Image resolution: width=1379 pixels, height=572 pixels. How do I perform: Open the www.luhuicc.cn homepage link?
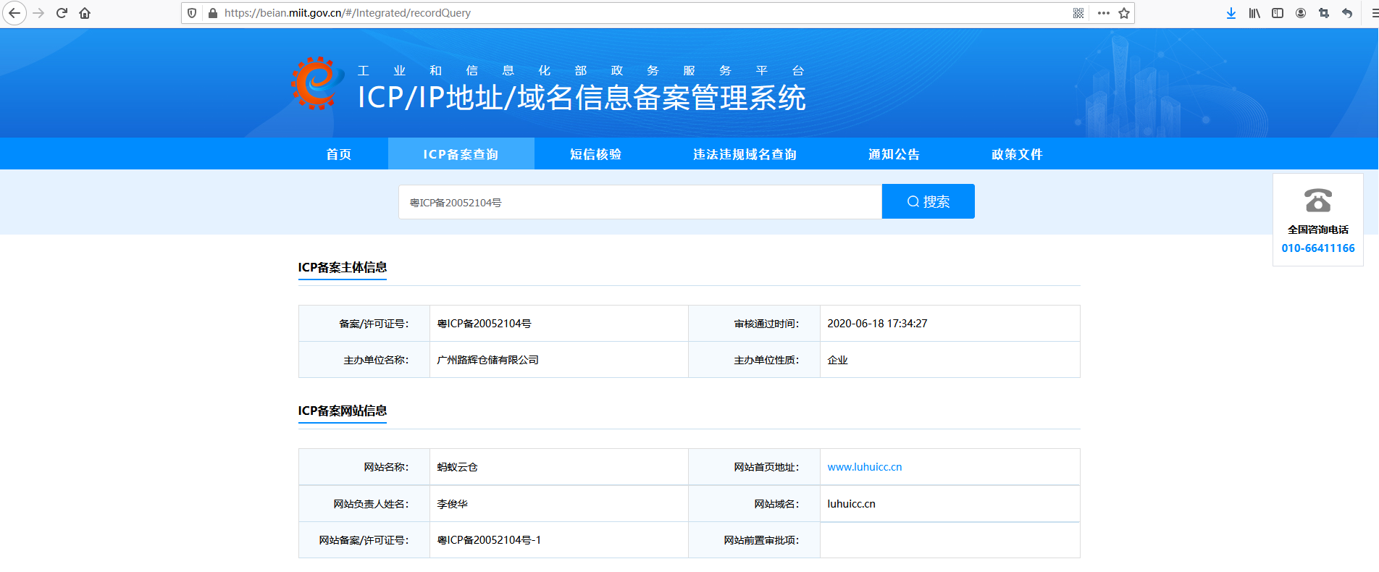[865, 467]
